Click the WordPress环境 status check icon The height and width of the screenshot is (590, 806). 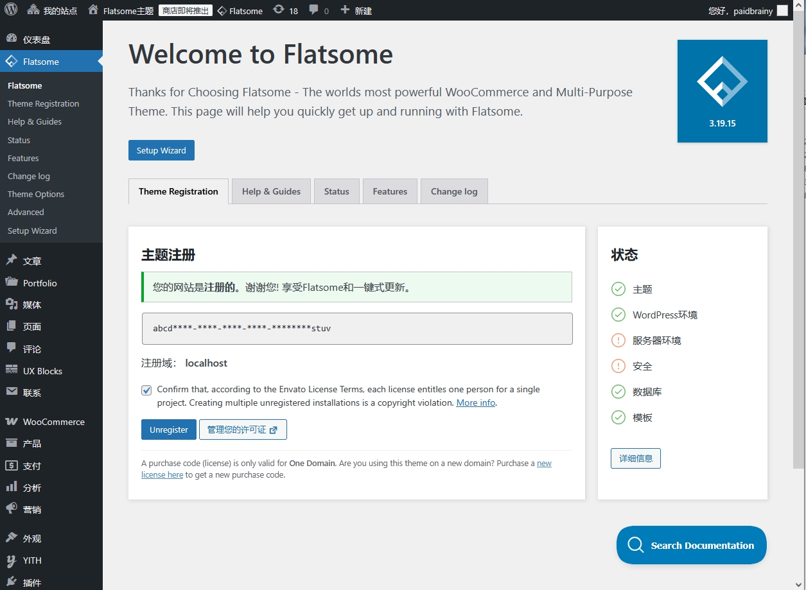tap(618, 315)
